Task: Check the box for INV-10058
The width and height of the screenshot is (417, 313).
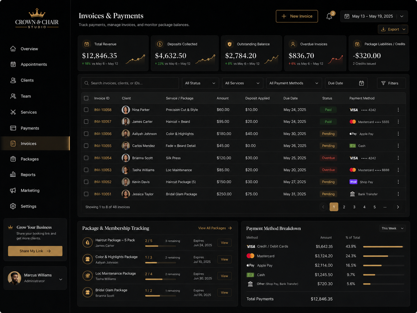Action: point(86,110)
